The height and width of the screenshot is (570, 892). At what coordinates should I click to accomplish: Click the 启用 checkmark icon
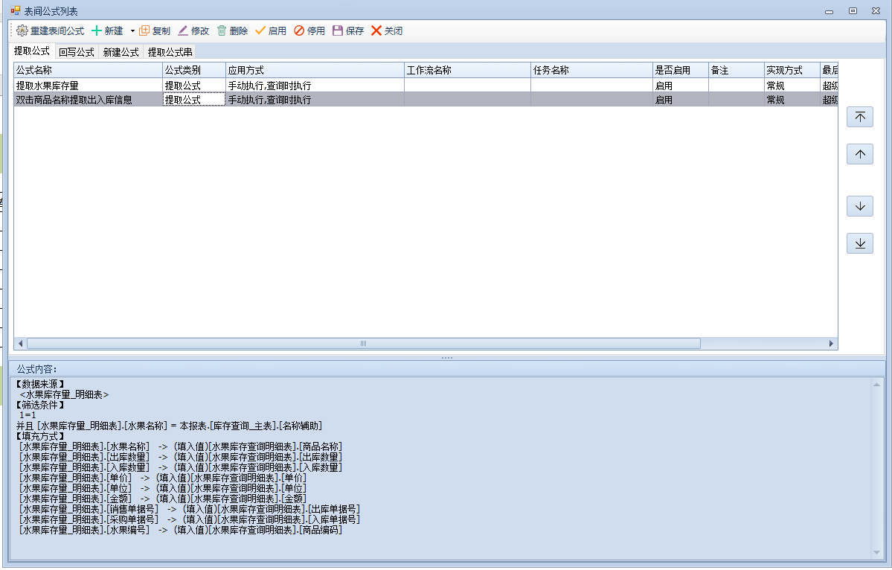[x=260, y=31]
